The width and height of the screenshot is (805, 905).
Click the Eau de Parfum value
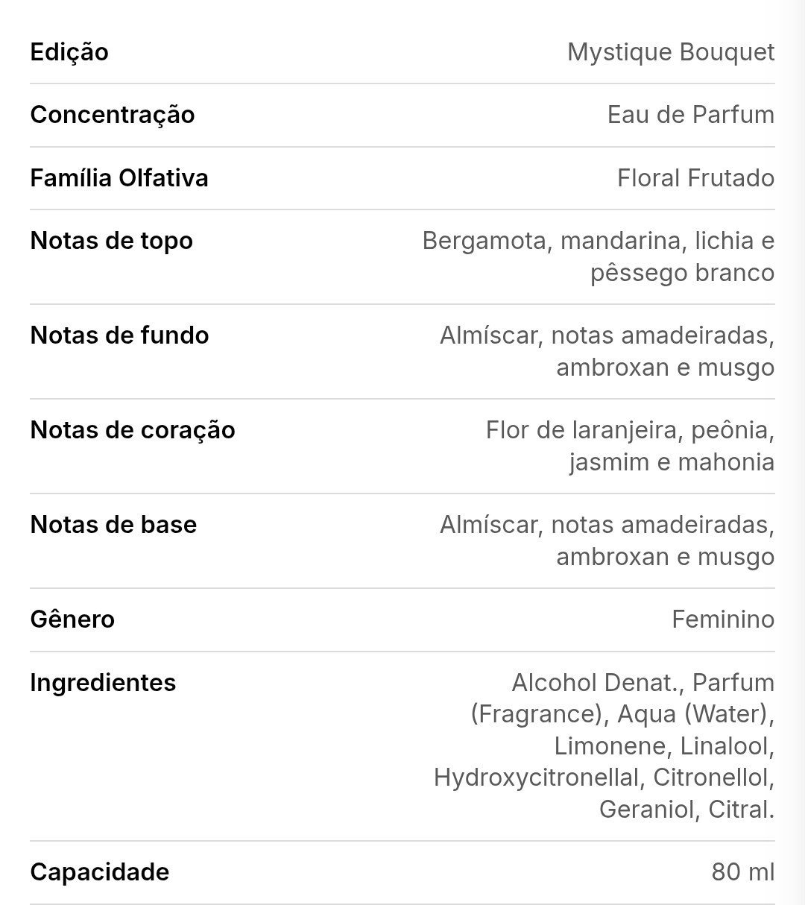coord(691,115)
